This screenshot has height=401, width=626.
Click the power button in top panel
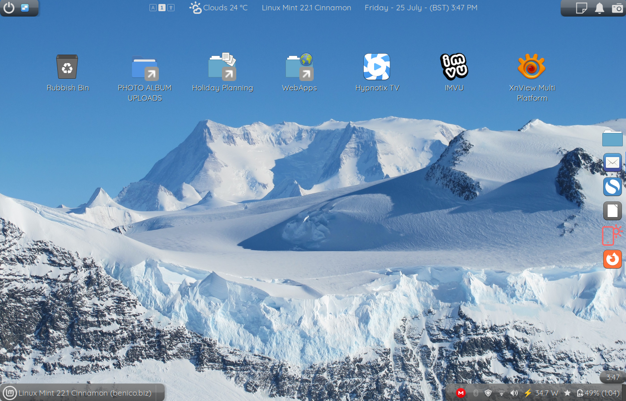click(x=9, y=8)
